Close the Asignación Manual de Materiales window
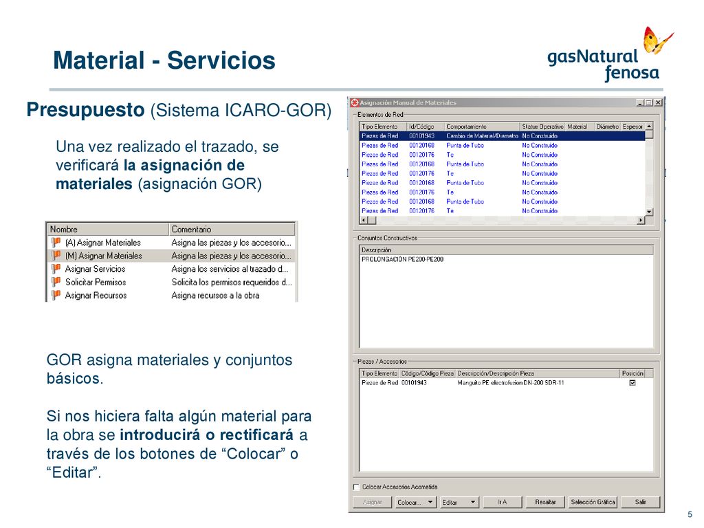 658,102
